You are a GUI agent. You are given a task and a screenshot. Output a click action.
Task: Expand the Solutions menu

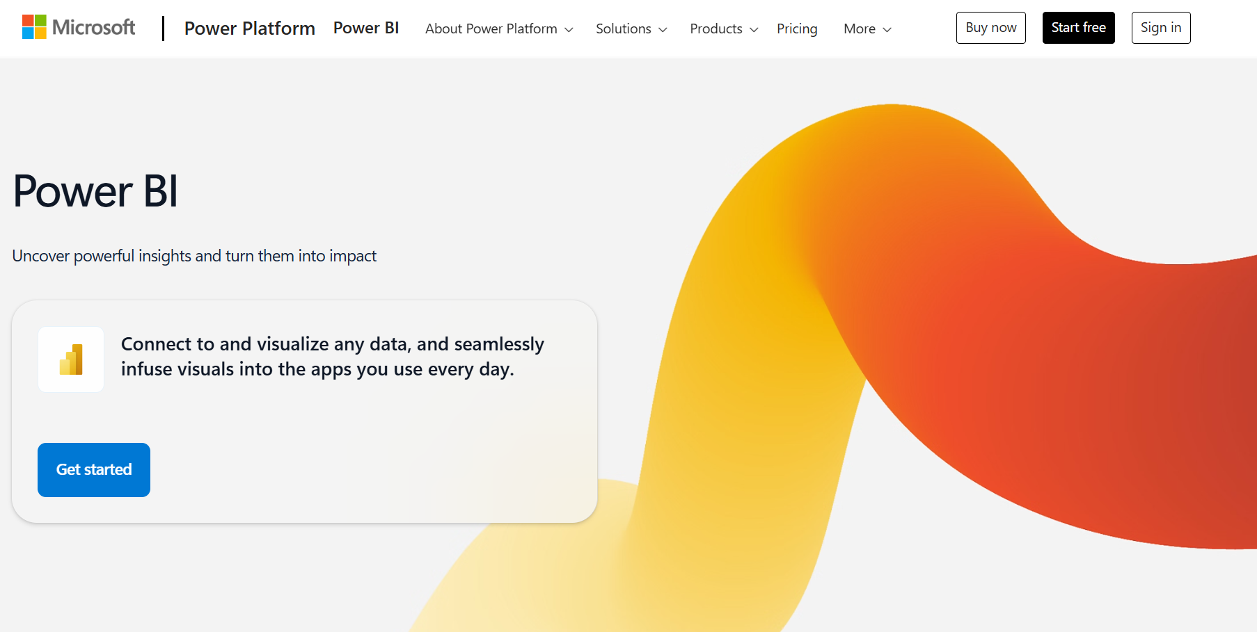click(623, 29)
